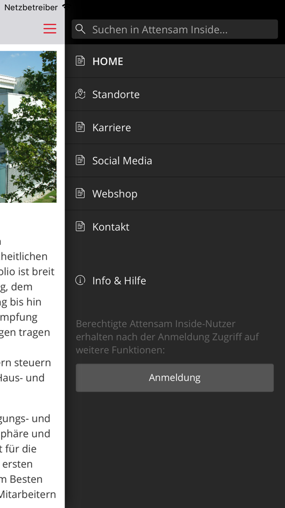Click the map pin icon beside Standorte
The height and width of the screenshot is (508, 285).
click(80, 94)
